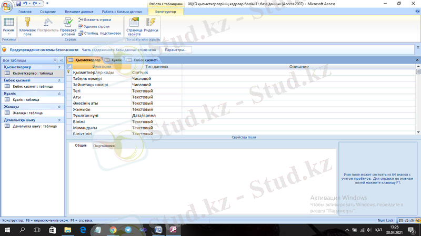Open Демалысқа шығу : таблица in navigation pane
This screenshot has width=421, height=236.
pos(35,126)
